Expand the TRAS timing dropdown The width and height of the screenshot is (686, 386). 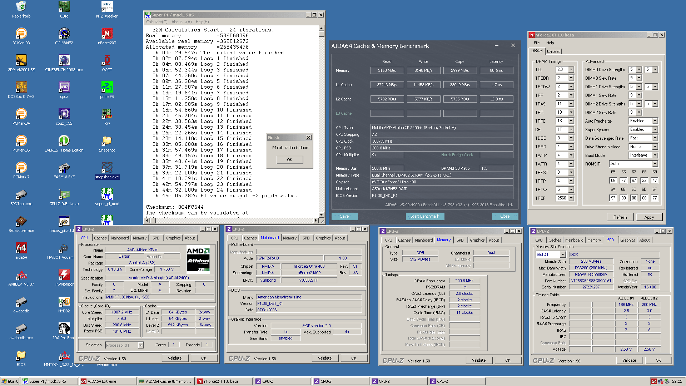tap(571, 104)
